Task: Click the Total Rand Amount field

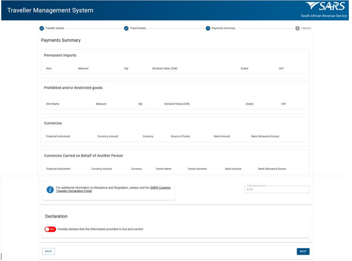Action: tap(277, 189)
